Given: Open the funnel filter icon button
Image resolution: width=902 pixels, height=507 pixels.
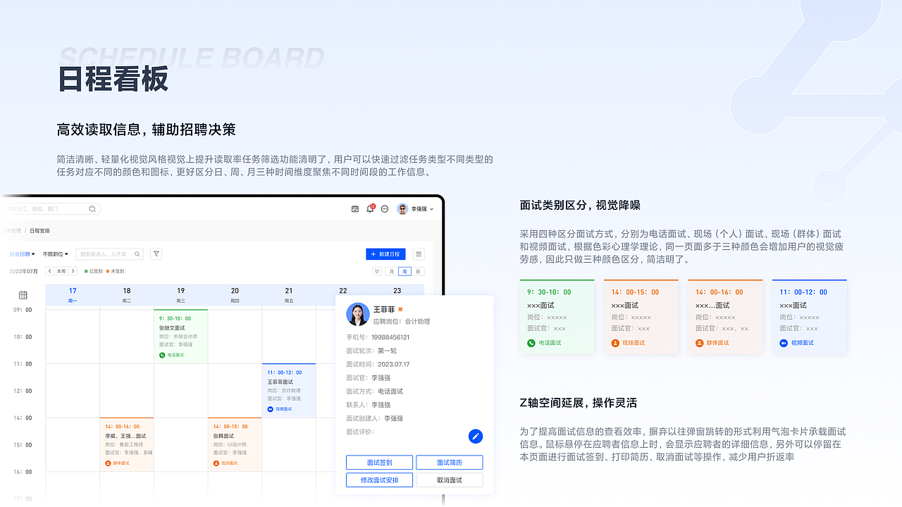Looking at the screenshot, I should point(156,254).
